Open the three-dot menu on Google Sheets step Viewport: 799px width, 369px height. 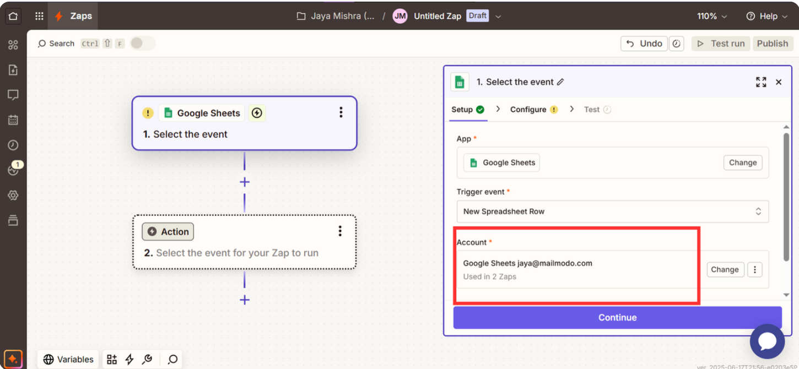[x=341, y=112]
